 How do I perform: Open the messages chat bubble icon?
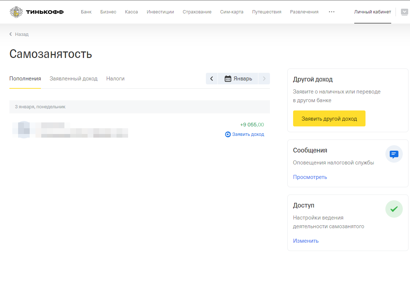click(x=394, y=154)
